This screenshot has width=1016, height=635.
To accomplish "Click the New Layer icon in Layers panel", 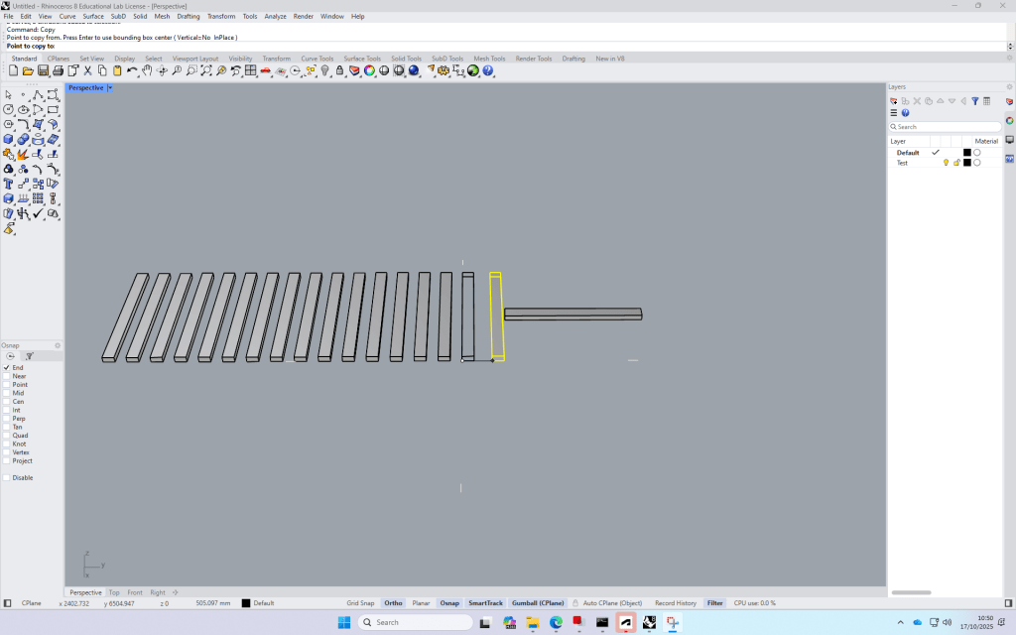I will click(894, 100).
